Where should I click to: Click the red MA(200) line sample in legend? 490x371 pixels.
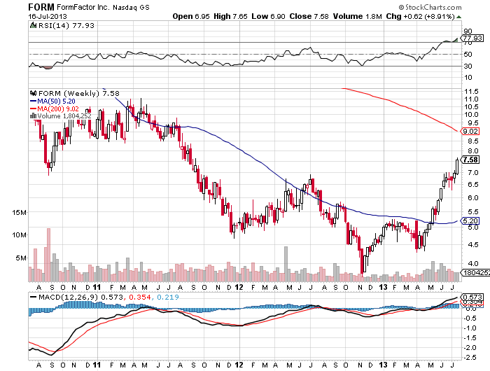33,108
